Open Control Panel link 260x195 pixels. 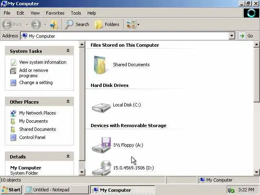(x=32, y=137)
